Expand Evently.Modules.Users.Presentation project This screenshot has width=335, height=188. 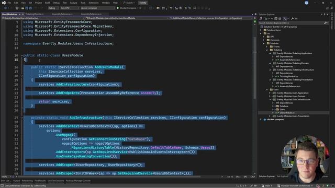(x=270, y=116)
